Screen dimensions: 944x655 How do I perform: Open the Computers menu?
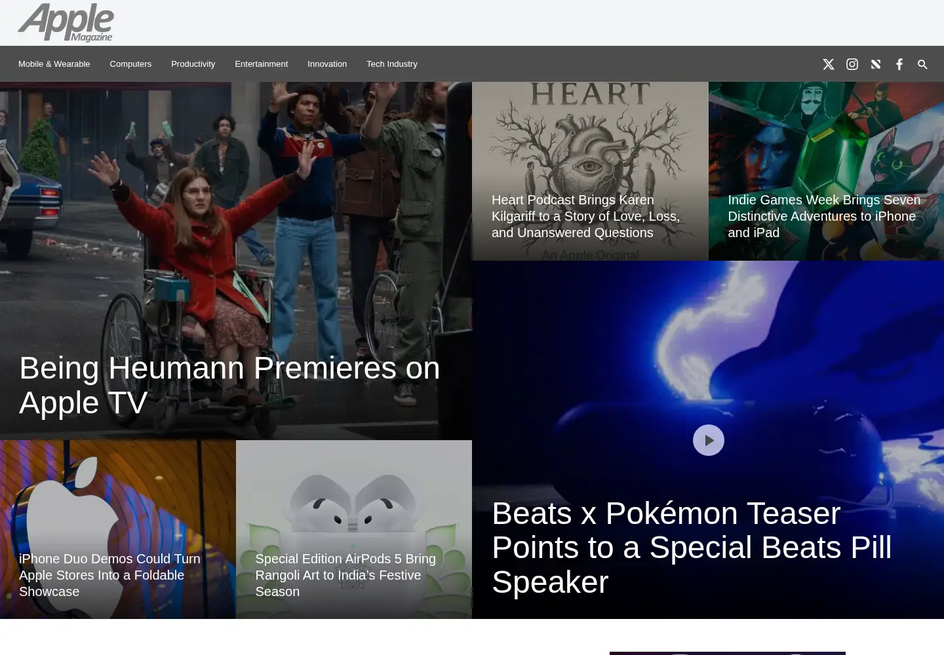click(x=130, y=64)
